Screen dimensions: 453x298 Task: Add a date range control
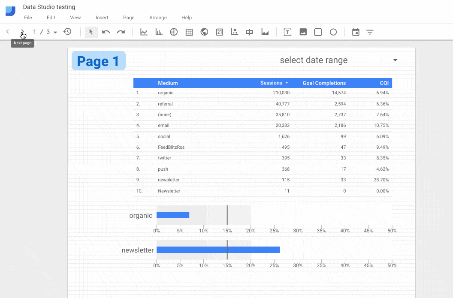coord(356,31)
